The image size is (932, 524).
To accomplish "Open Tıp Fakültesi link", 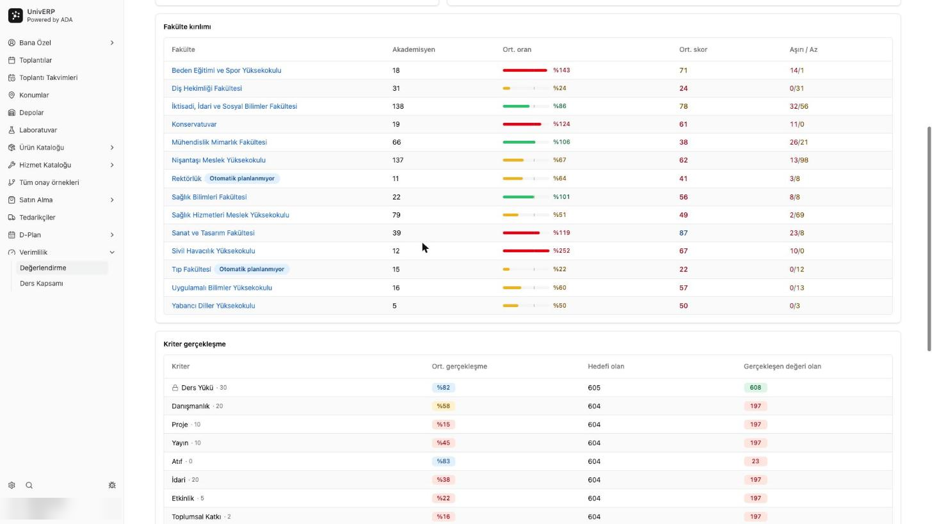I will (191, 269).
